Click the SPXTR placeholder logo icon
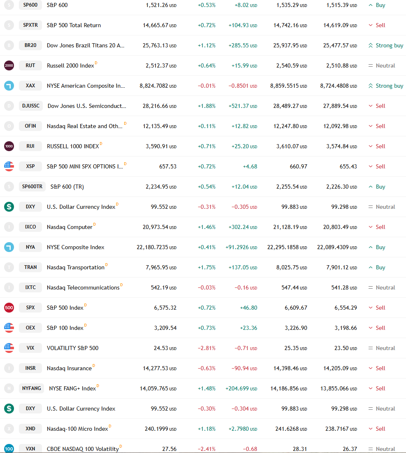Screen dimensions: 406x453 9,25
